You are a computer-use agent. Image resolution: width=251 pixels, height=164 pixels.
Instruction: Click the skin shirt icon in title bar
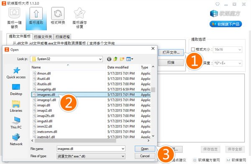pos(218,4)
